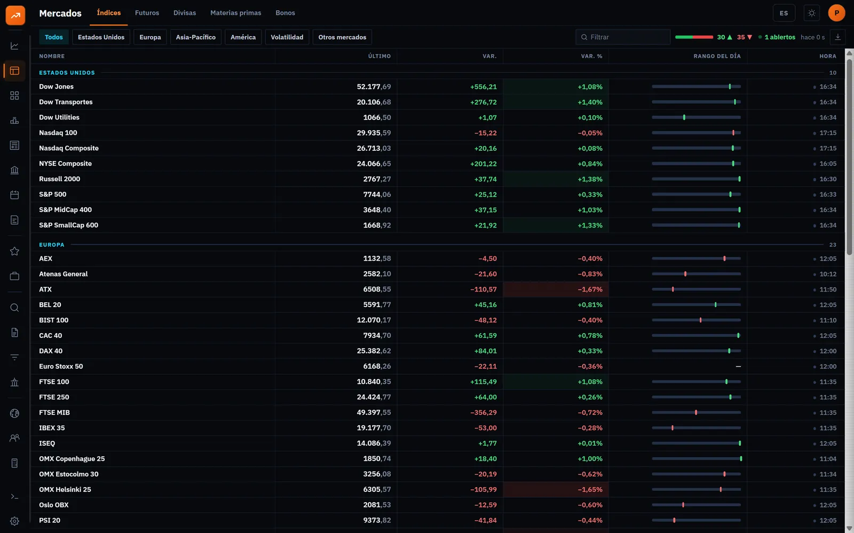Click the star favorites sidebar icon
Viewport: 854px width, 533px height.
14,251
